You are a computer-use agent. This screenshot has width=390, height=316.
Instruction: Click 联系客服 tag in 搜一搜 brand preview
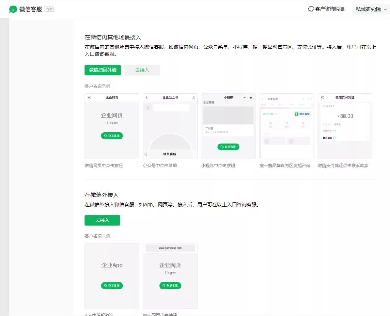pos(302,114)
